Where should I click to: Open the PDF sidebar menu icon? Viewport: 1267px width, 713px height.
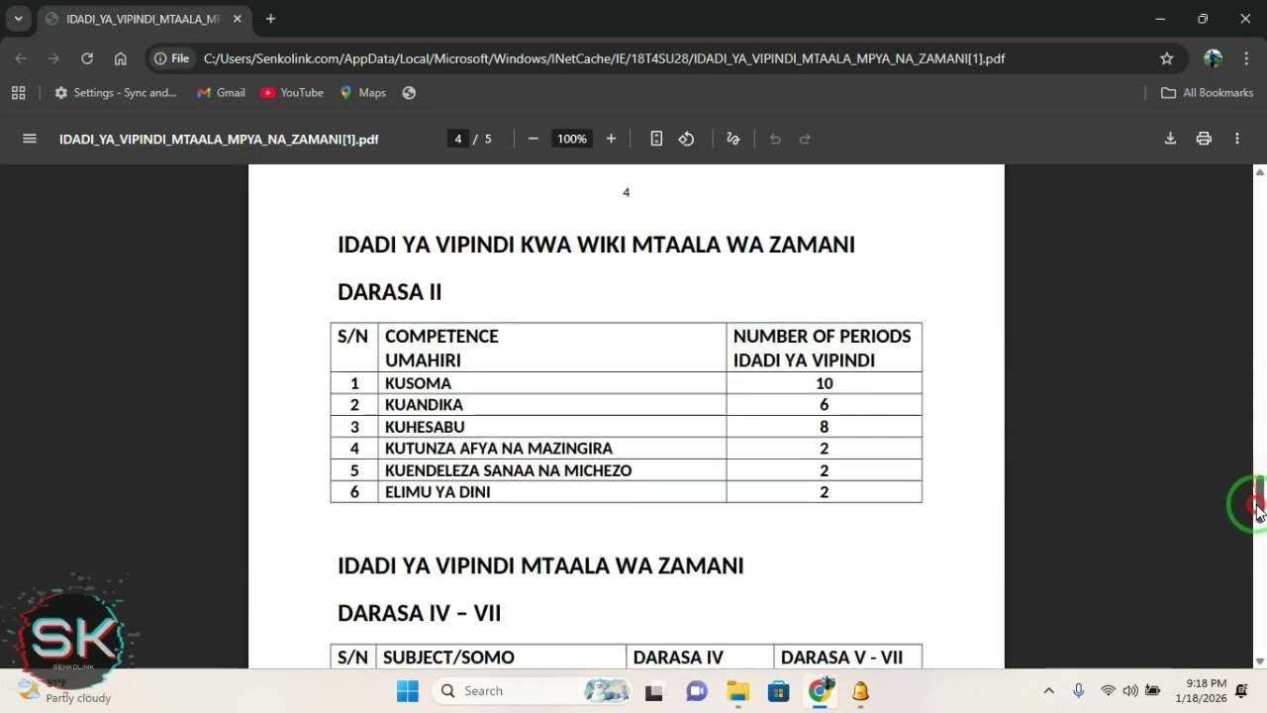point(30,139)
